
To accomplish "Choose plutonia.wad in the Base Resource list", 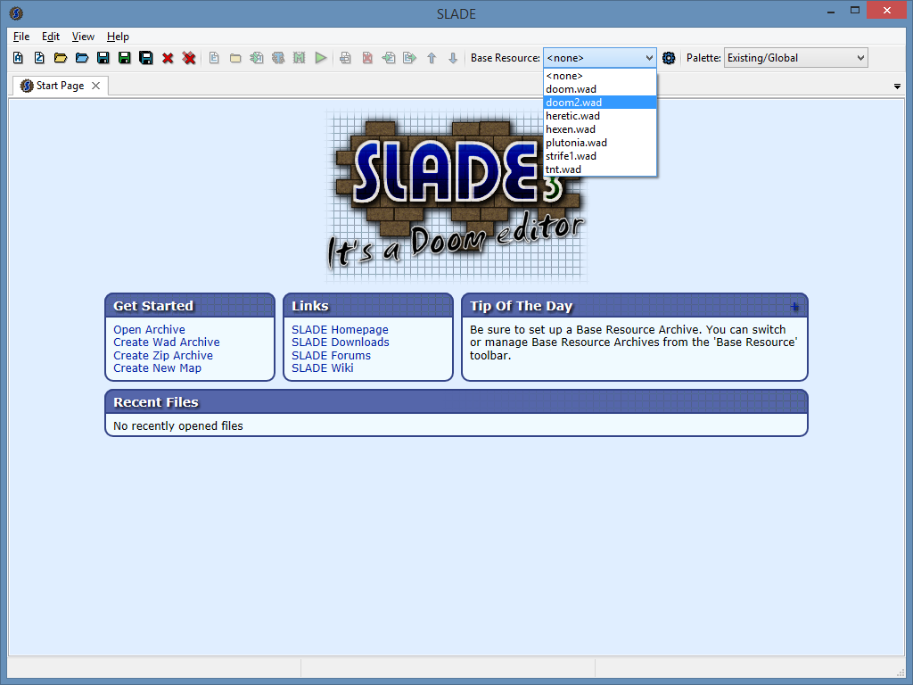I will click(x=600, y=143).
